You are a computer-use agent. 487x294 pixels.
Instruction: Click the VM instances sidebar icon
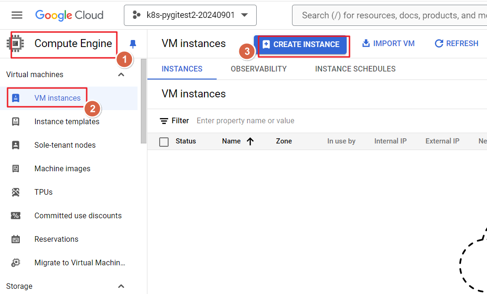pos(16,98)
